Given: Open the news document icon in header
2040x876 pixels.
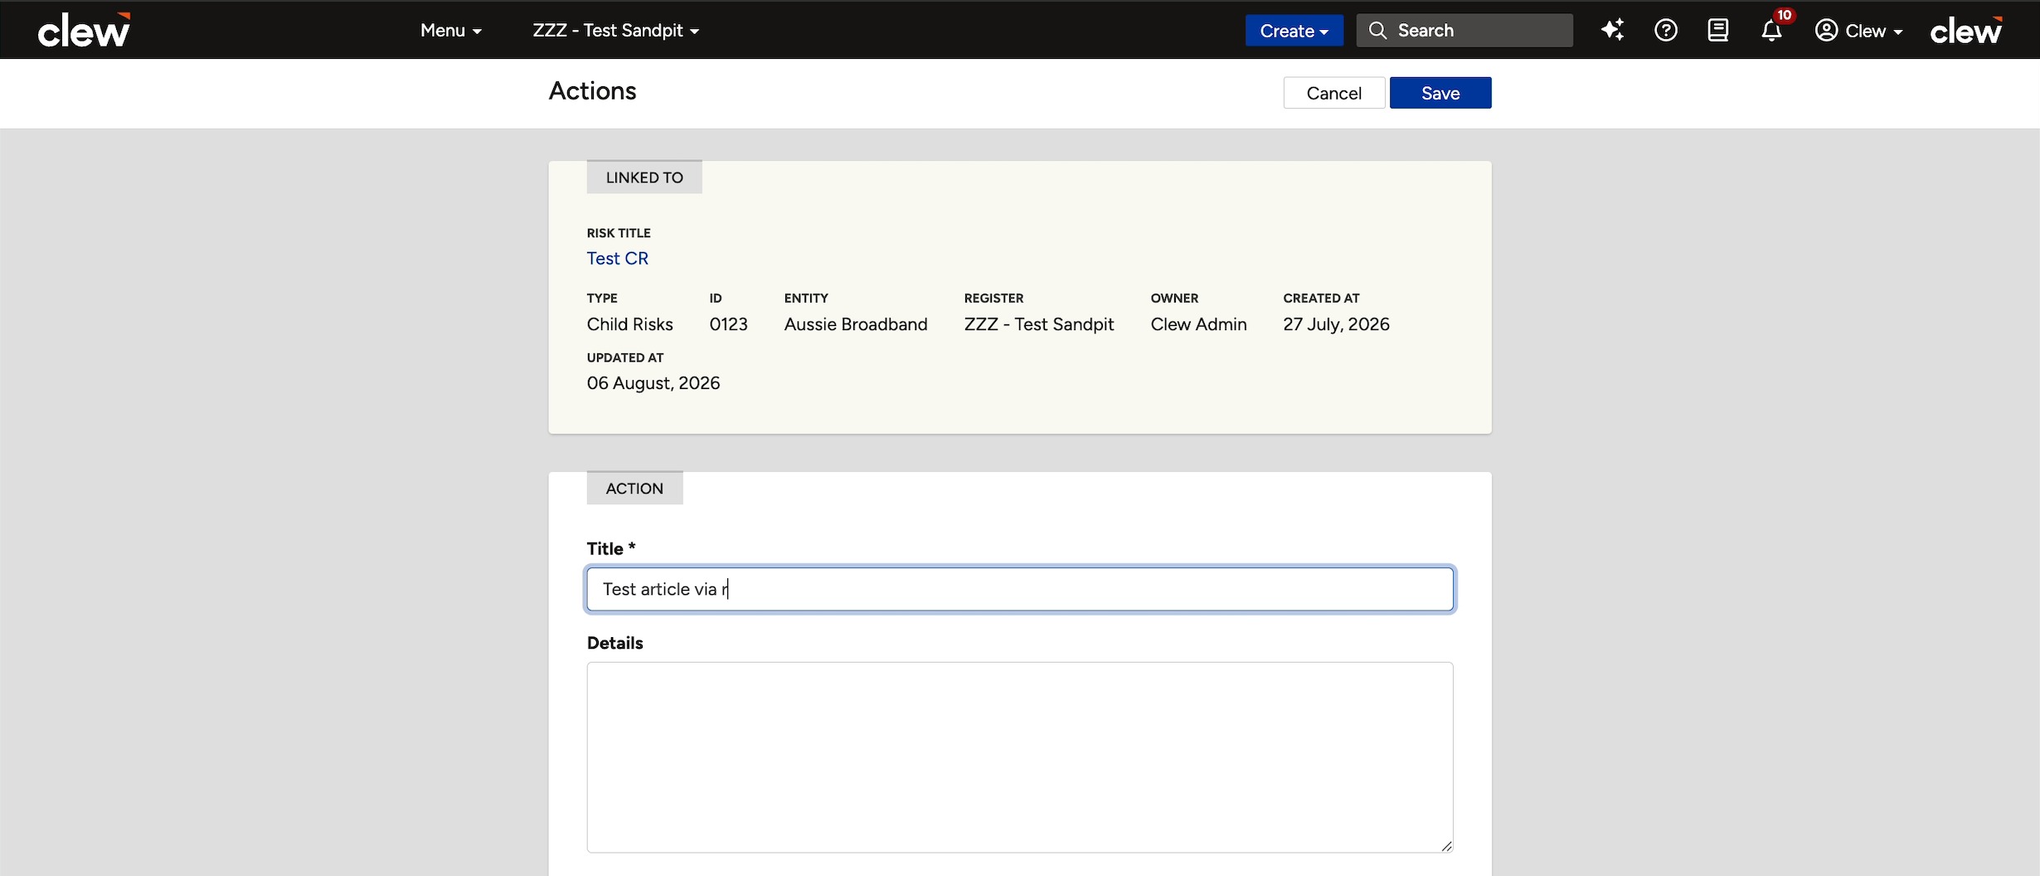Looking at the screenshot, I should click(1718, 30).
